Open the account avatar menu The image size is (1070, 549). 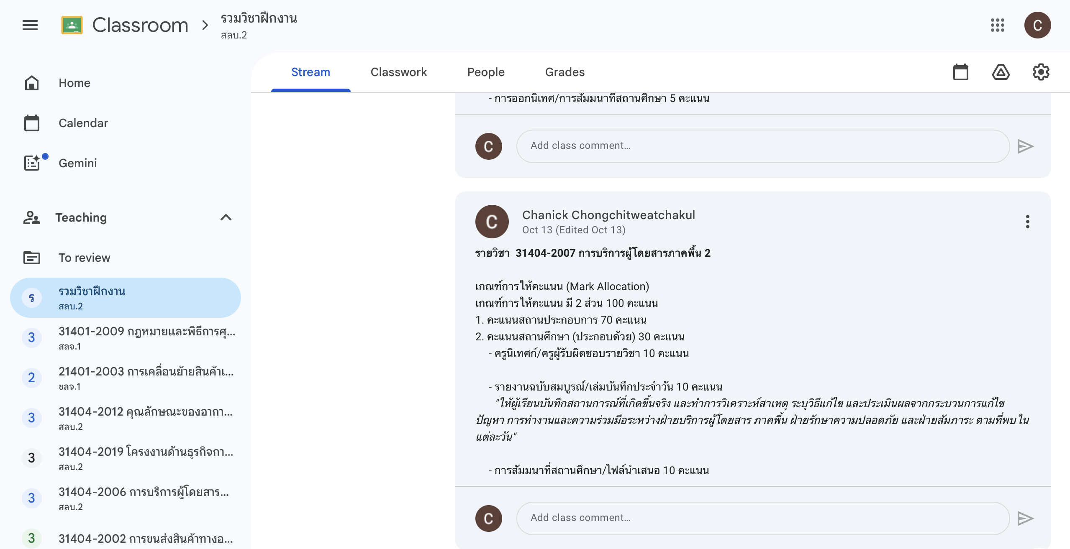[1037, 25]
